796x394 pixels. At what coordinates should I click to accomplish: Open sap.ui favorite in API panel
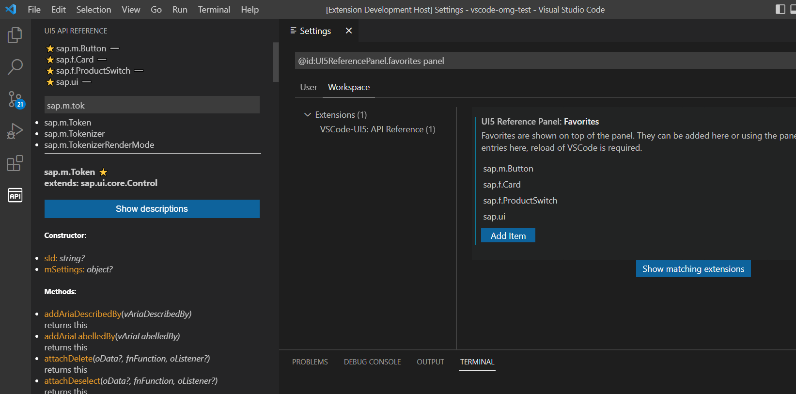point(67,82)
